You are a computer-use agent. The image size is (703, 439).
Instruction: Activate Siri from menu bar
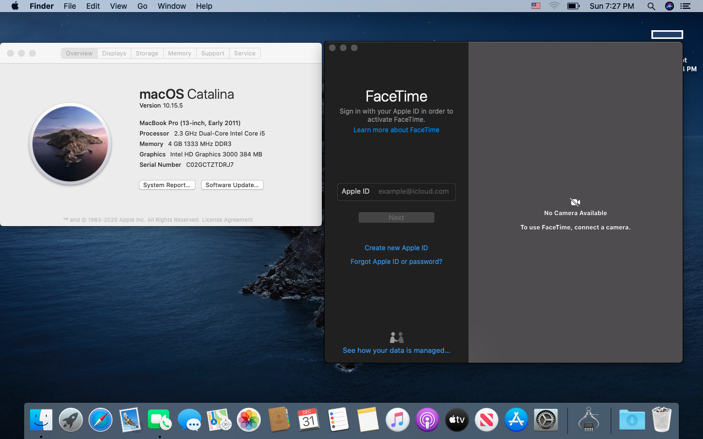coord(669,6)
